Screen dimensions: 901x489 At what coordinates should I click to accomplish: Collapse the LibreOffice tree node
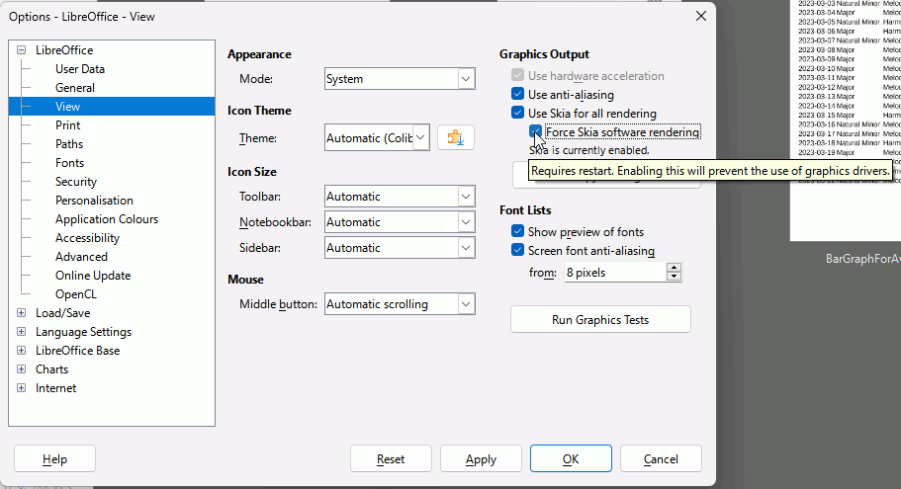point(21,50)
